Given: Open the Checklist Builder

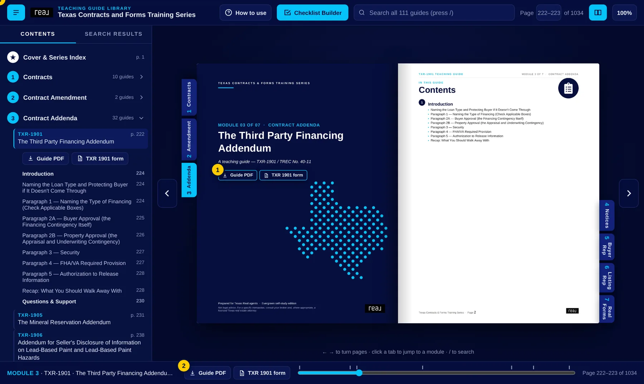Looking at the screenshot, I should (312, 13).
